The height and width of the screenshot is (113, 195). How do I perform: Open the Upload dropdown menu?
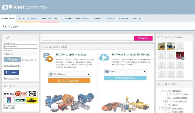(x=125, y=72)
